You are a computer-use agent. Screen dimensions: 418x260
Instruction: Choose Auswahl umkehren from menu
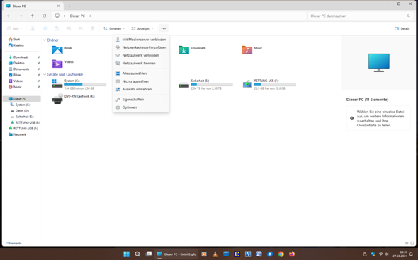pos(141,89)
